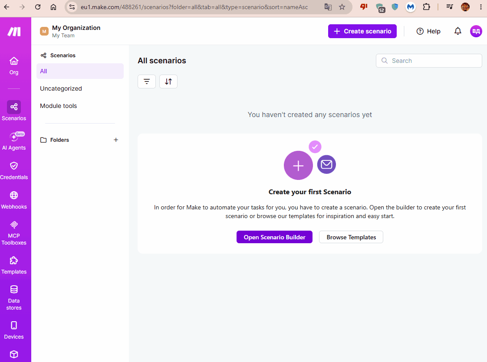Click the extension icon showing the 52 badge
487x362 pixels.
click(x=380, y=8)
